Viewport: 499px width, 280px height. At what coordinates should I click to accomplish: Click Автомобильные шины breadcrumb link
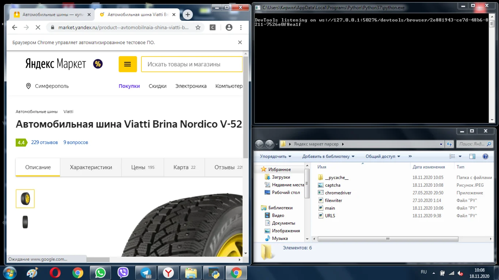pos(37,112)
